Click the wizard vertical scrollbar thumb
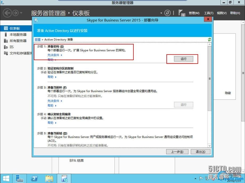The image size is (245, 183). point(210,79)
